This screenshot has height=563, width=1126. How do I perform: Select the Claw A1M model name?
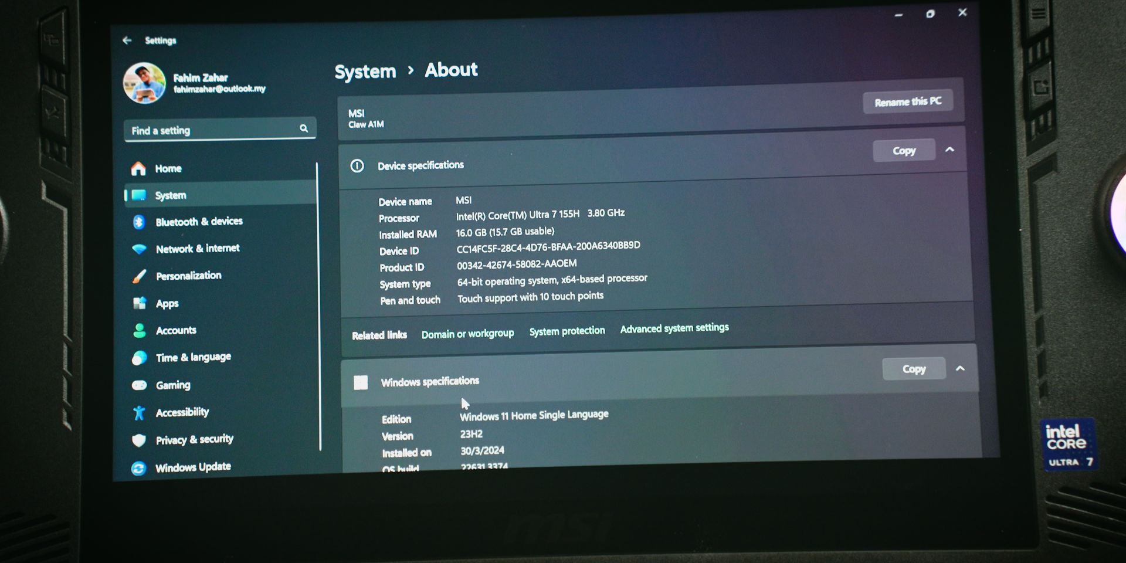[366, 124]
